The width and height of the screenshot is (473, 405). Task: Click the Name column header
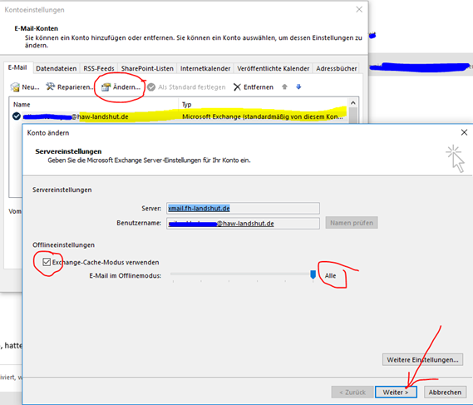coord(94,105)
